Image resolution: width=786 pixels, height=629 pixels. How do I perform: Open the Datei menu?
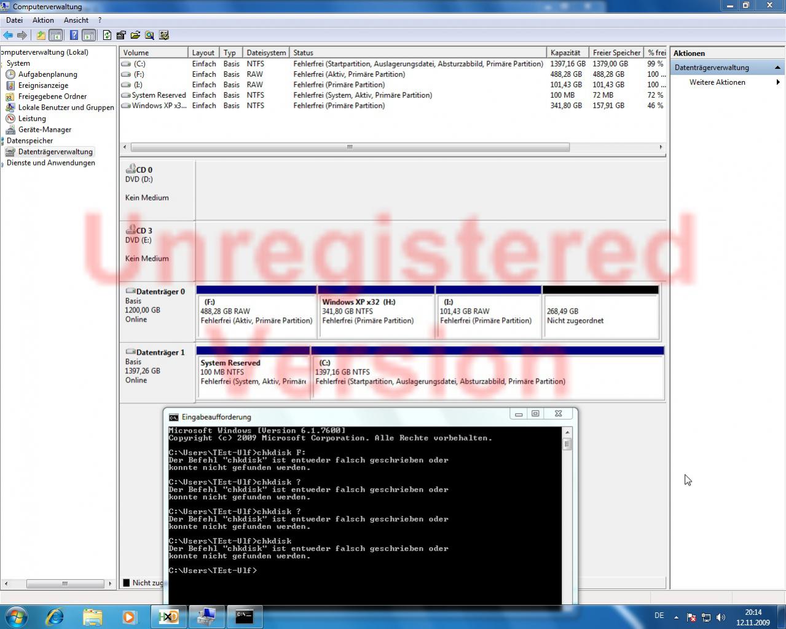[14, 20]
